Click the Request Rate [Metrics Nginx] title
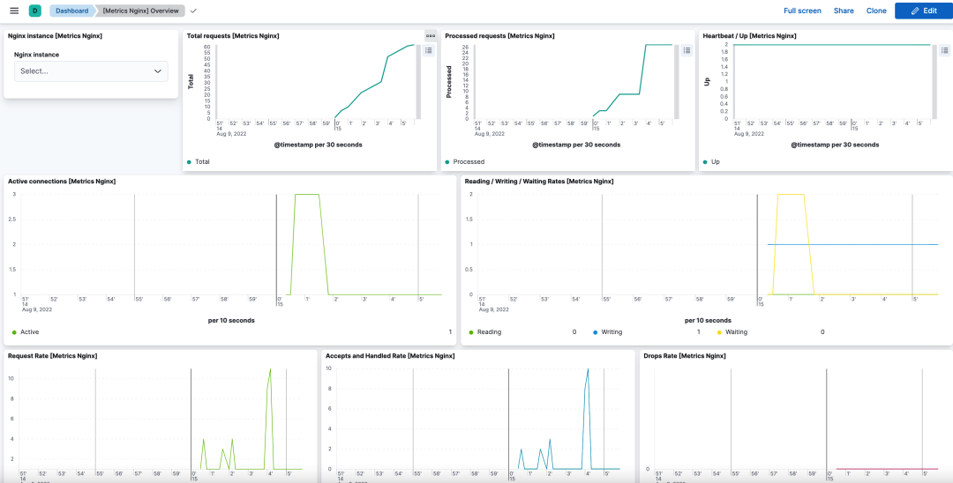 tap(53, 355)
